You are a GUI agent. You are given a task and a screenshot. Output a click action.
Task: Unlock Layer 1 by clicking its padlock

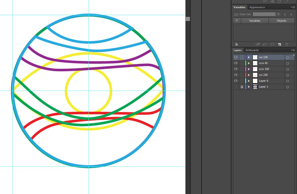click(242, 87)
